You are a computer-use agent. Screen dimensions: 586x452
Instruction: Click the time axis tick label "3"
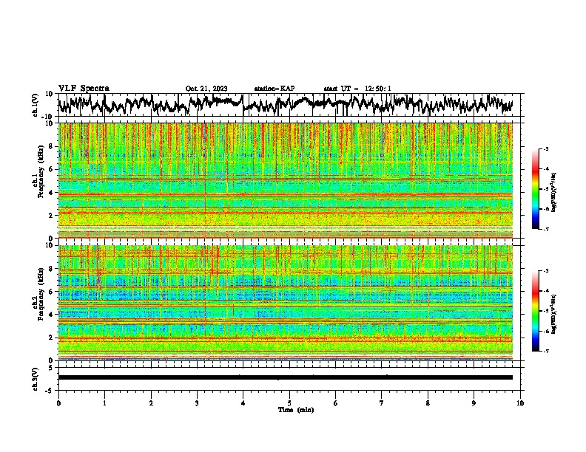197,403
